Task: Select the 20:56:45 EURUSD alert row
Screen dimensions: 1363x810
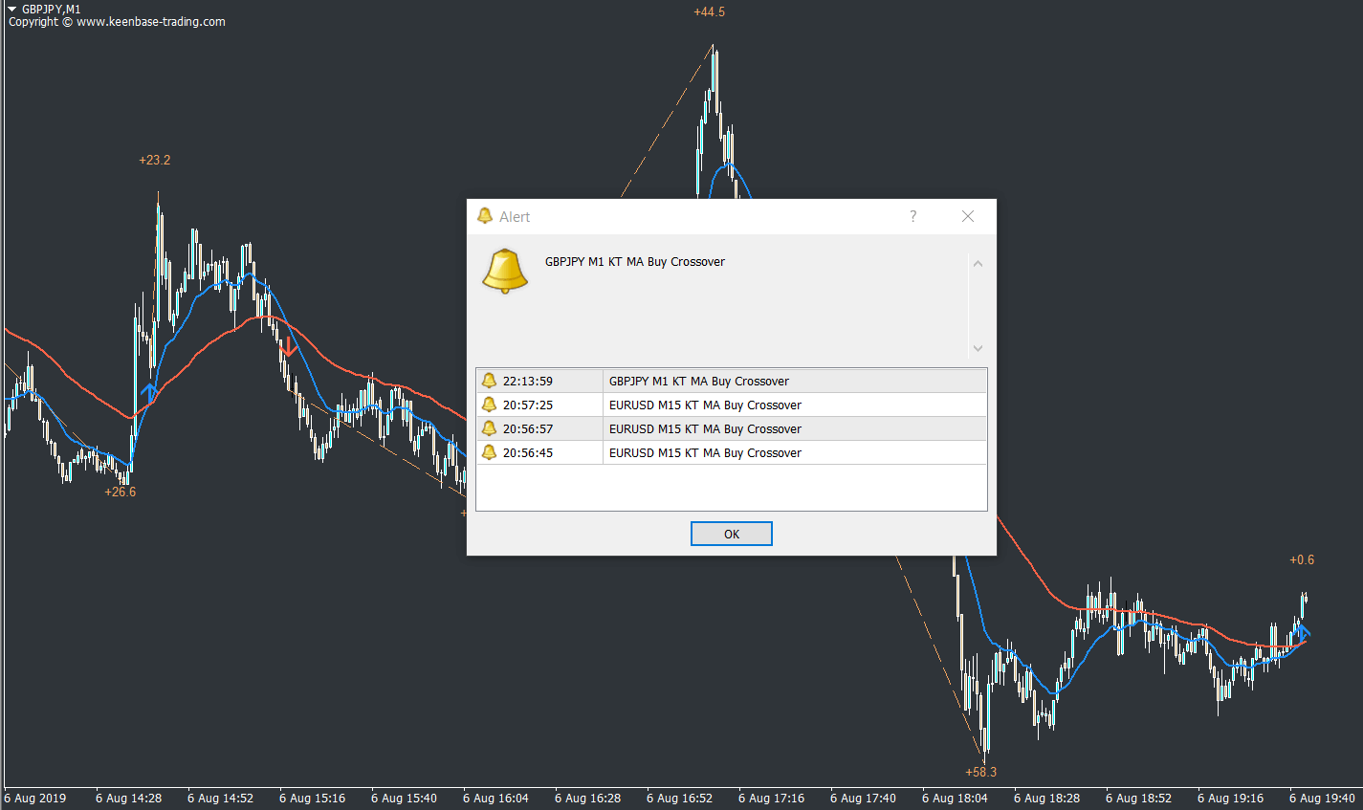Action: [x=731, y=452]
